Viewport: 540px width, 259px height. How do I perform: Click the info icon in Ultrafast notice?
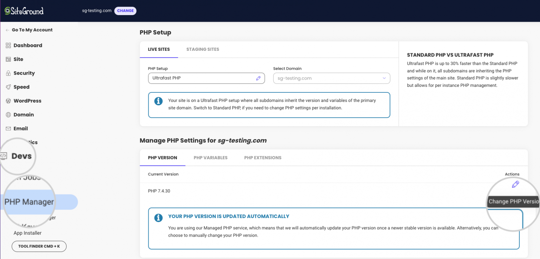tap(158, 101)
